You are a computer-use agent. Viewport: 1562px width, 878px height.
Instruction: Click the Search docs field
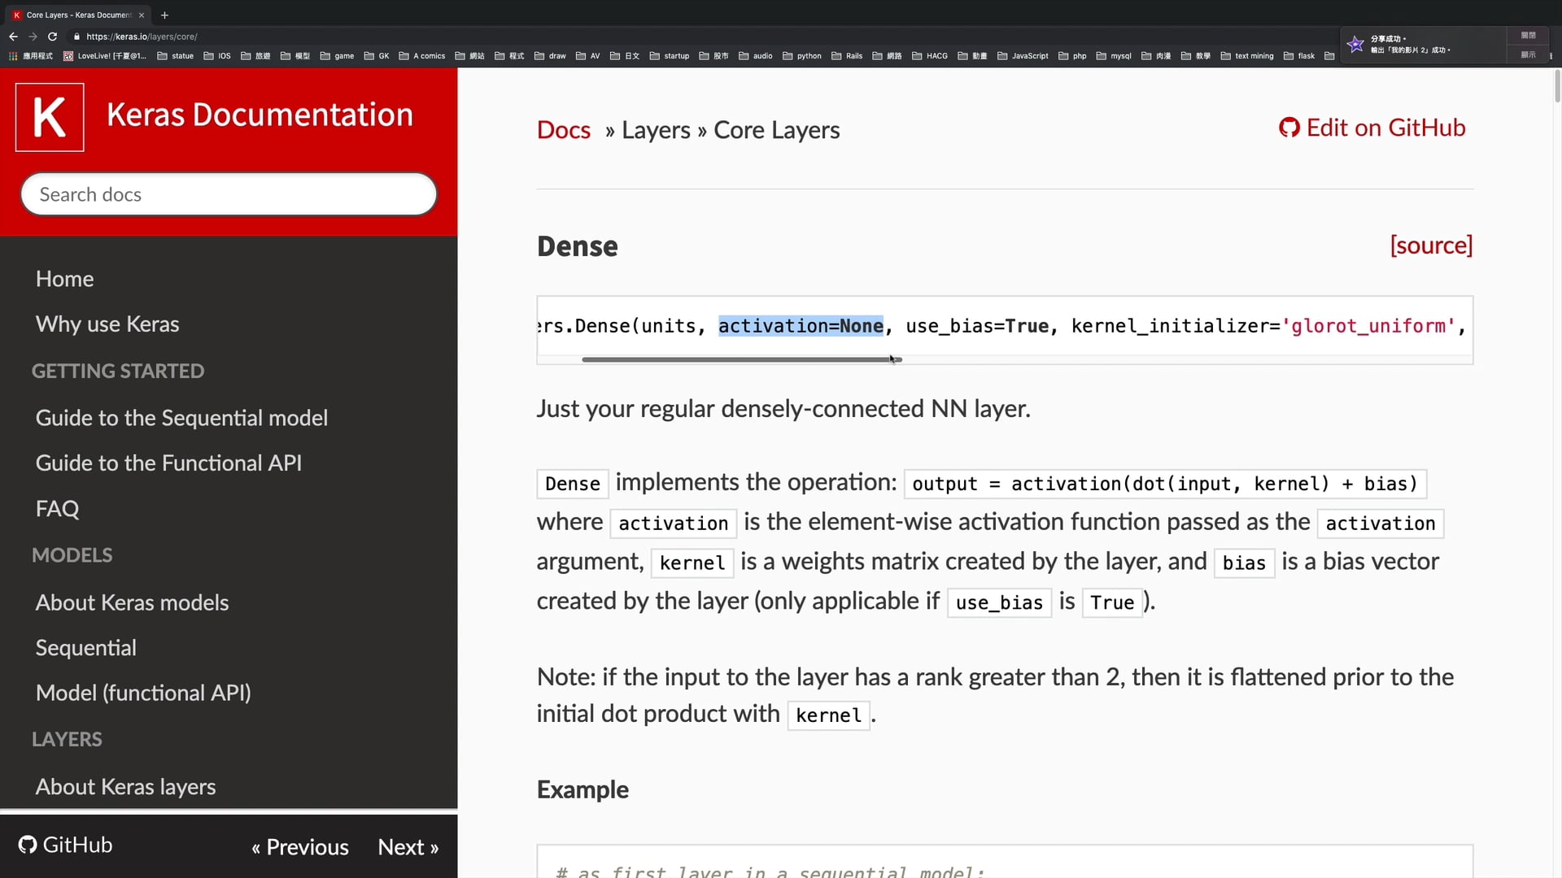click(x=229, y=194)
